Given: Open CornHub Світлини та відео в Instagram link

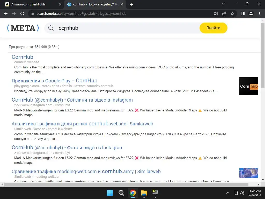Looking at the screenshot, I should click(72, 100).
